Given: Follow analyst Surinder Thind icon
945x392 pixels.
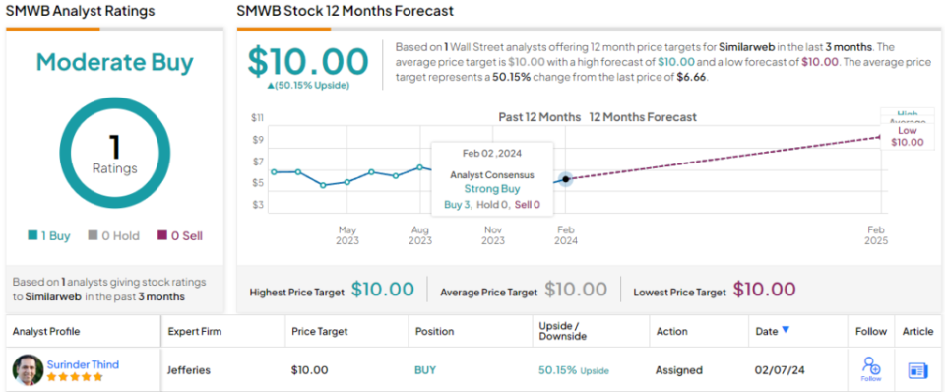Looking at the screenshot, I should pyautogui.click(x=871, y=369).
